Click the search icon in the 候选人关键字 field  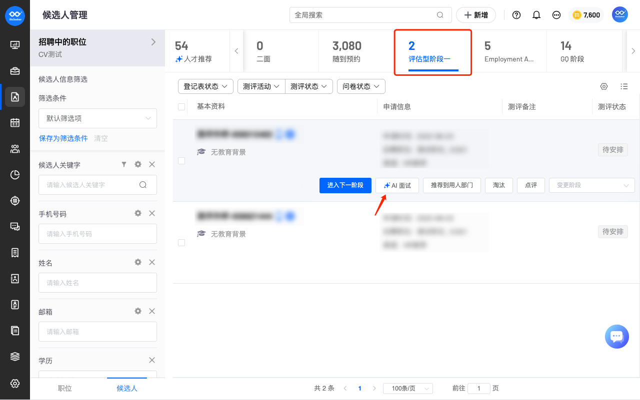click(x=143, y=185)
